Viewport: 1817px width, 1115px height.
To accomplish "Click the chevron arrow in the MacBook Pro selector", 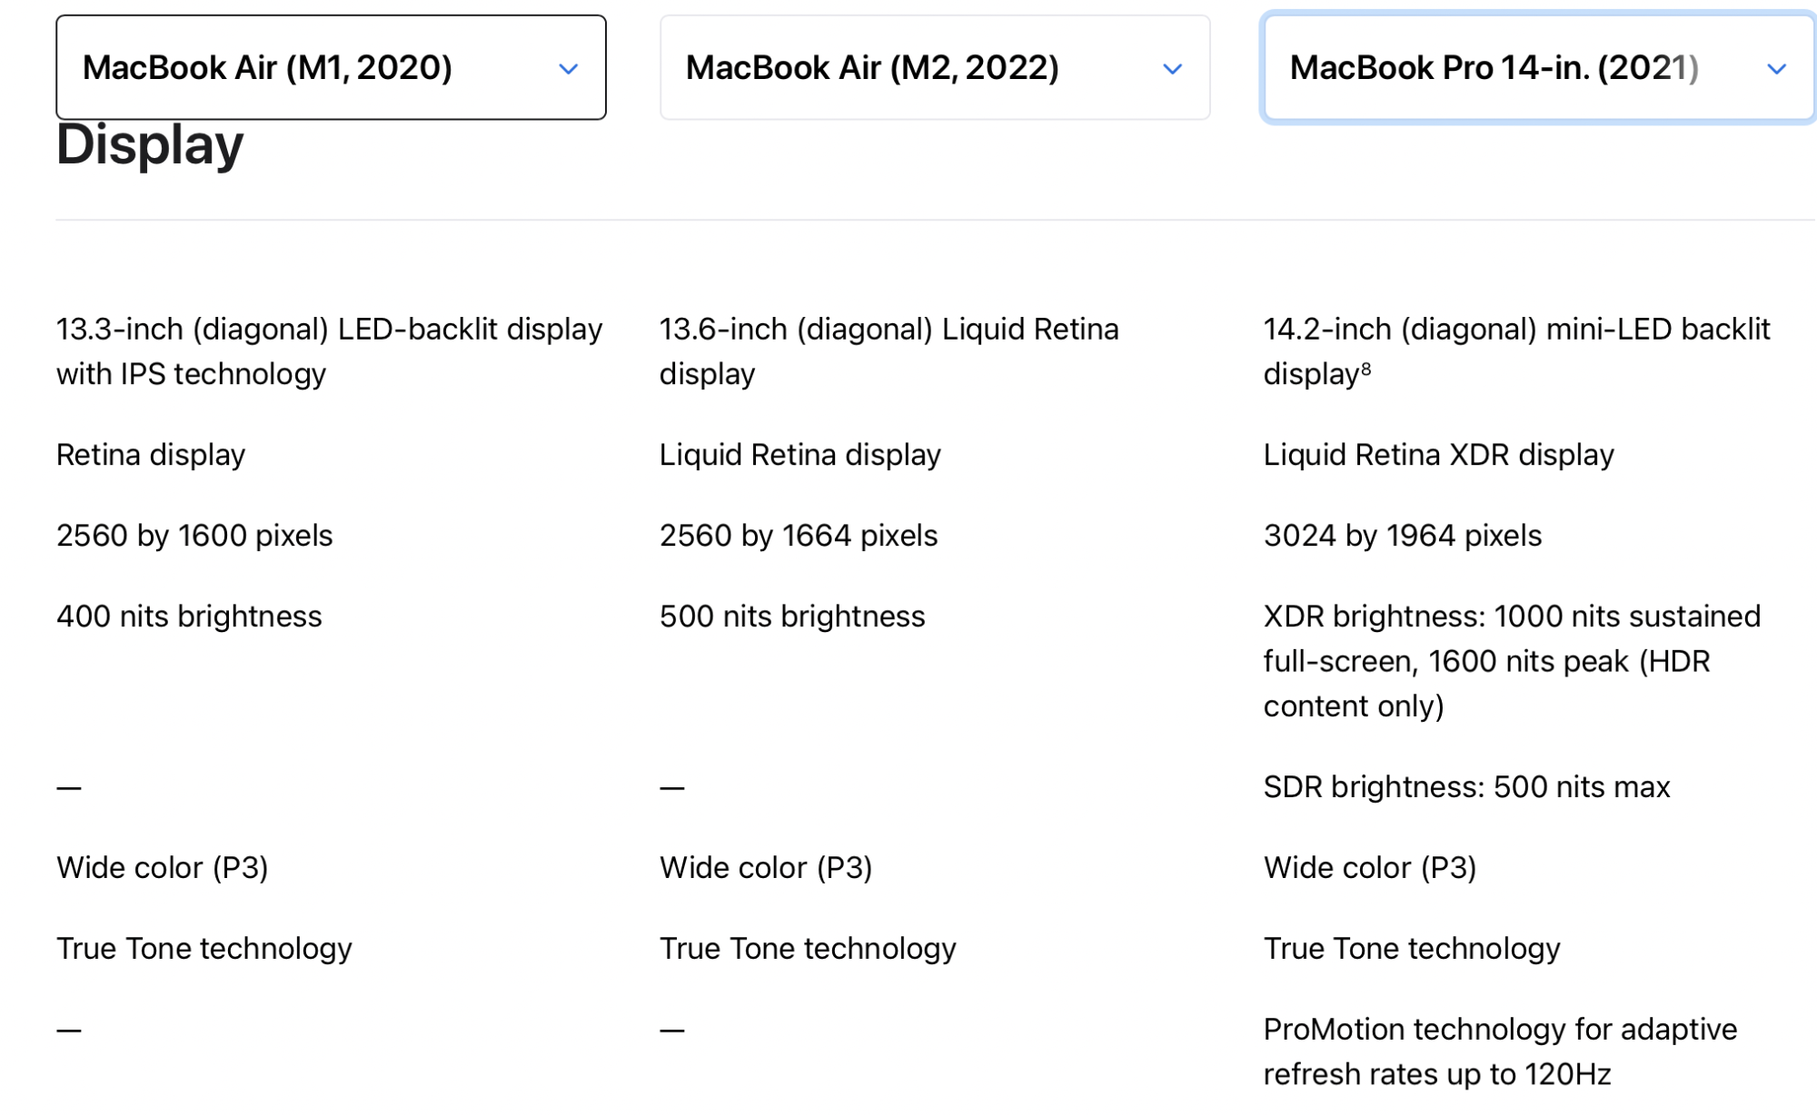I will [1777, 69].
